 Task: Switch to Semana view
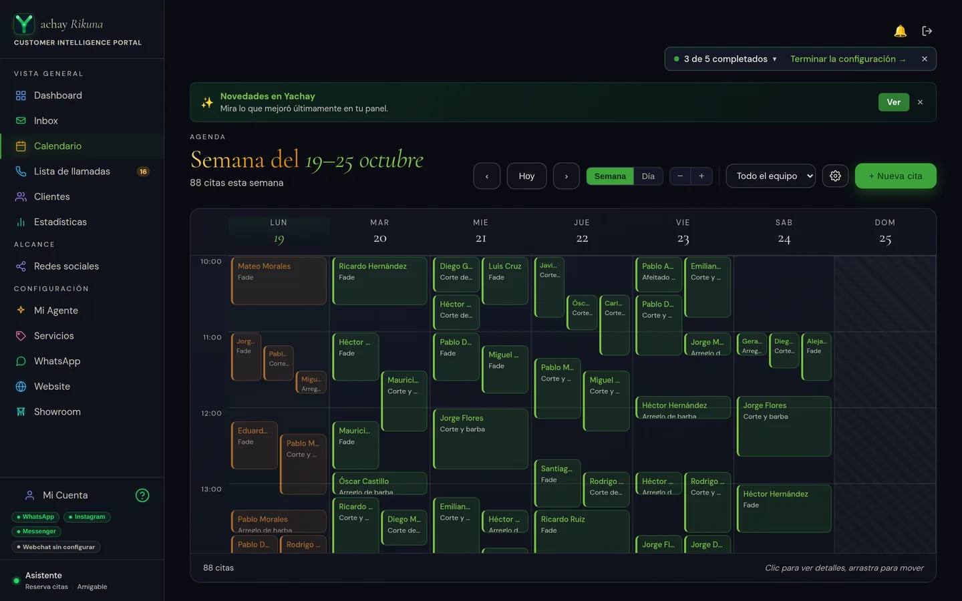click(610, 176)
